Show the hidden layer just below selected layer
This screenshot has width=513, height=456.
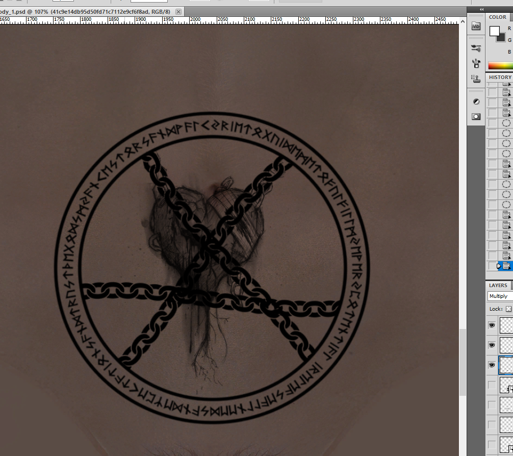click(x=492, y=385)
